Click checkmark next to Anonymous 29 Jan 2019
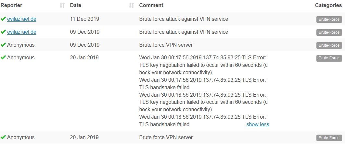This screenshot has height=144, width=345. point(3,57)
